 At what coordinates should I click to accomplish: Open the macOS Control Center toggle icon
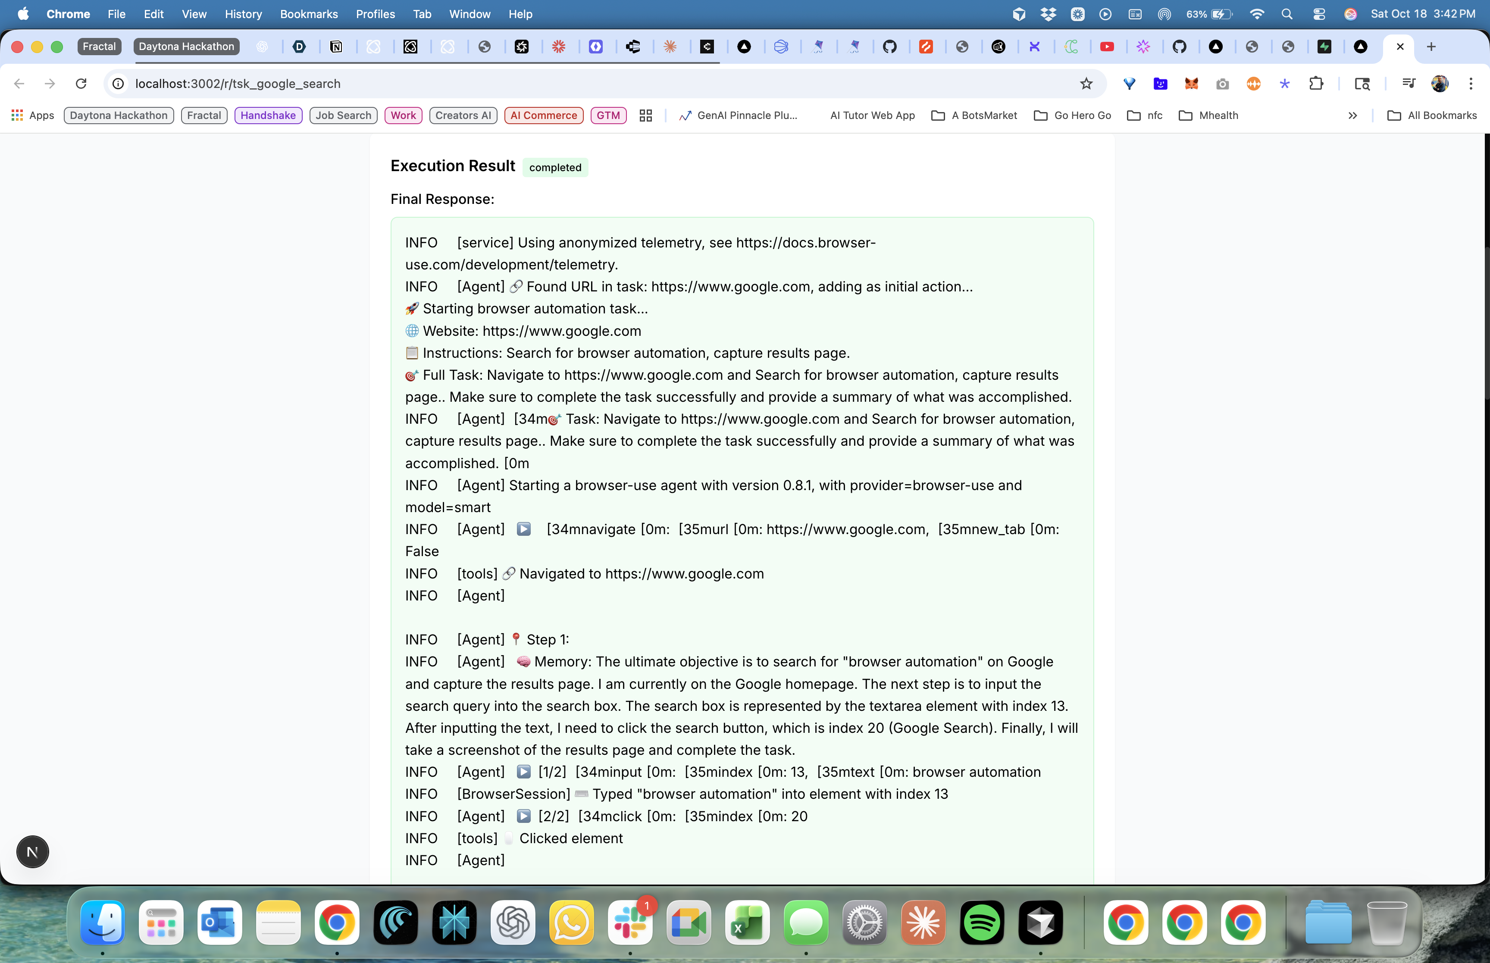tap(1319, 14)
